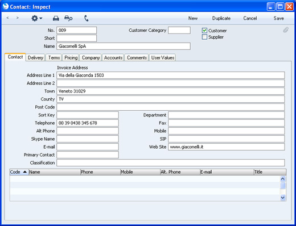Click the telephone call icon
The width and height of the screenshot is (296, 226).
click(x=87, y=18)
